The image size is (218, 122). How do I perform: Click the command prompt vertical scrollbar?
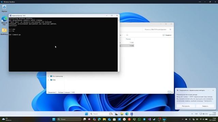(x=119, y=44)
